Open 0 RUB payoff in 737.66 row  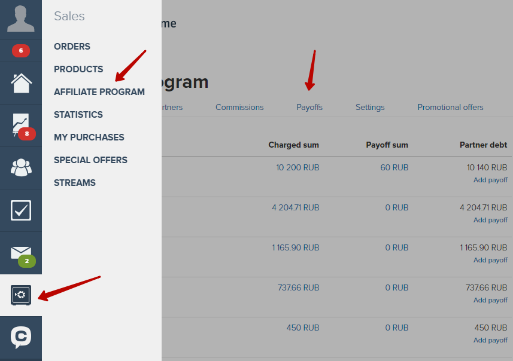pyautogui.click(x=396, y=288)
